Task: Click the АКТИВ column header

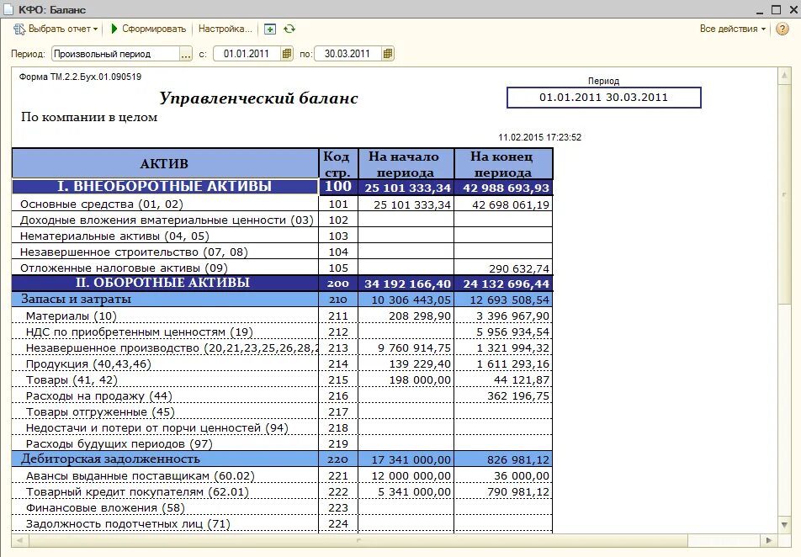Action: [x=165, y=163]
